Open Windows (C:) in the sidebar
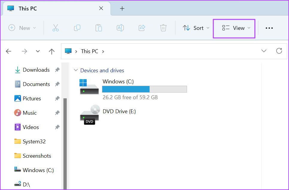This screenshot has height=190, width=289. click(38, 170)
